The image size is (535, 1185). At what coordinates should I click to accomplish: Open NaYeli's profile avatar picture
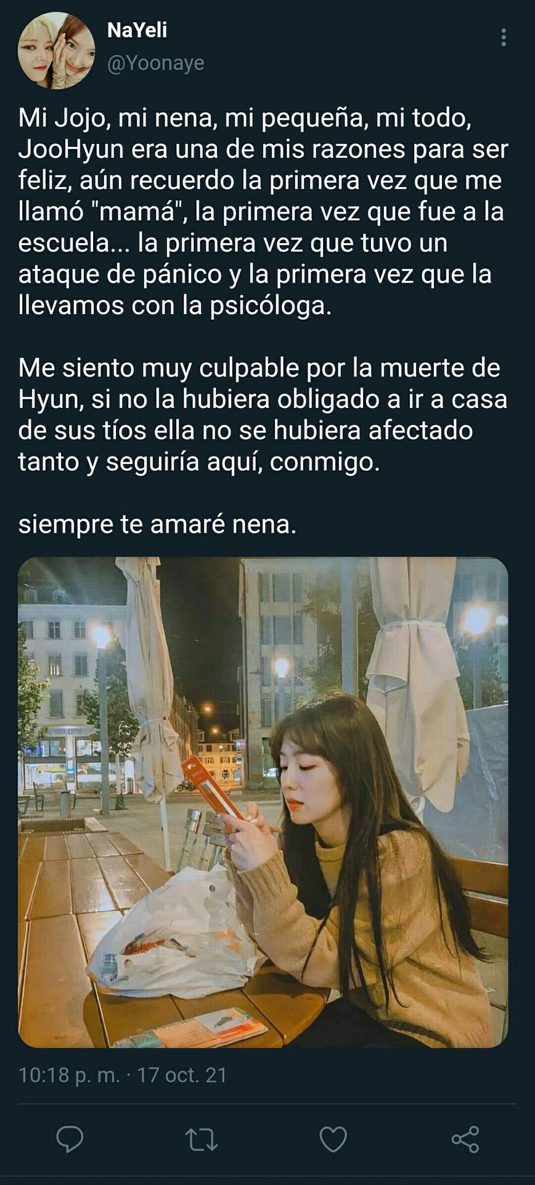(x=56, y=51)
